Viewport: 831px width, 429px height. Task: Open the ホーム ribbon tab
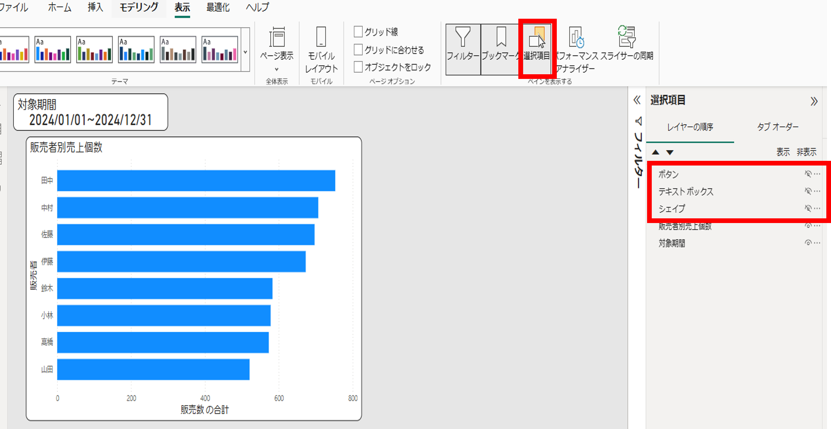tap(60, 7)
